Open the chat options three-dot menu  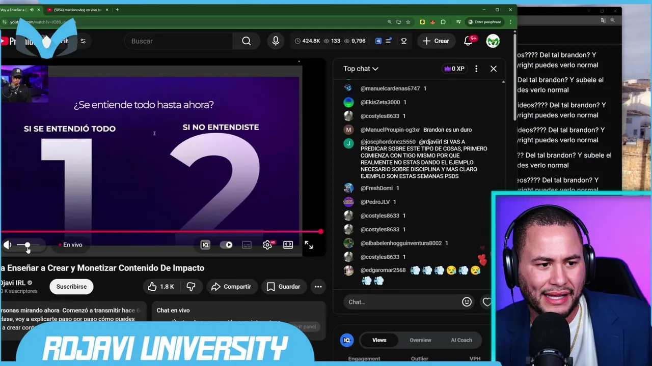[476, 69]
